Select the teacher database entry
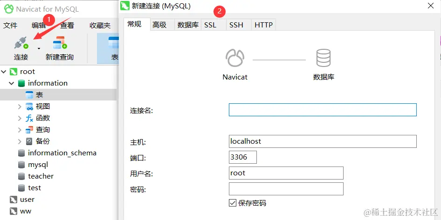 [x=41, y=176]
